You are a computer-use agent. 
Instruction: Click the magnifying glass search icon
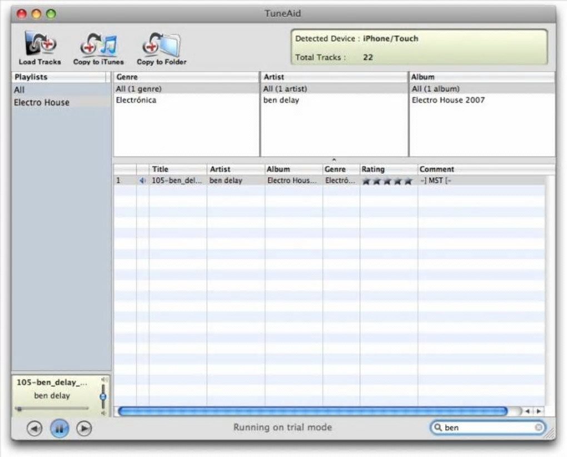tap(438, 428)
